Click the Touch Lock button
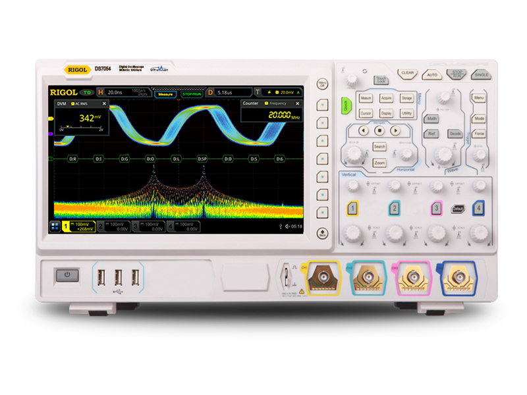Screen dimensions: 527x395 [x=381, y=80]
